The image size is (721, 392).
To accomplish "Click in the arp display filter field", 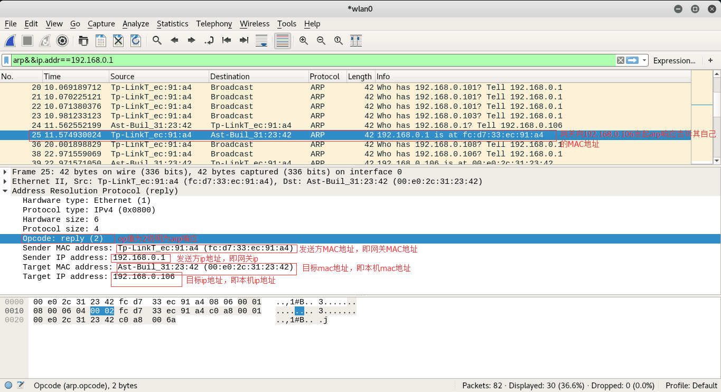I will click(313, 60).
